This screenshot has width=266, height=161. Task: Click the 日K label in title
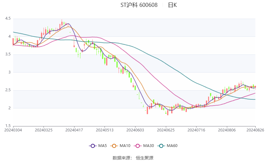tap(172, 5)
